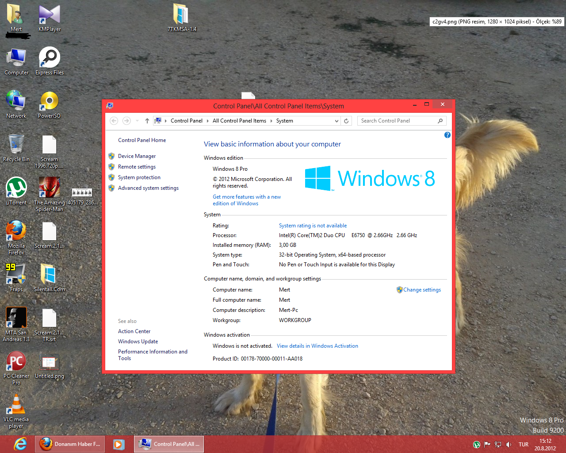This screenshot has width=566, height=453.
Task: Open Windows Update under See also
Action: point(138,342)
